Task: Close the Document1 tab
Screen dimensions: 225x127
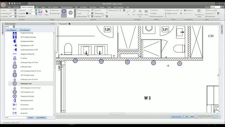Action: [70, 24]
